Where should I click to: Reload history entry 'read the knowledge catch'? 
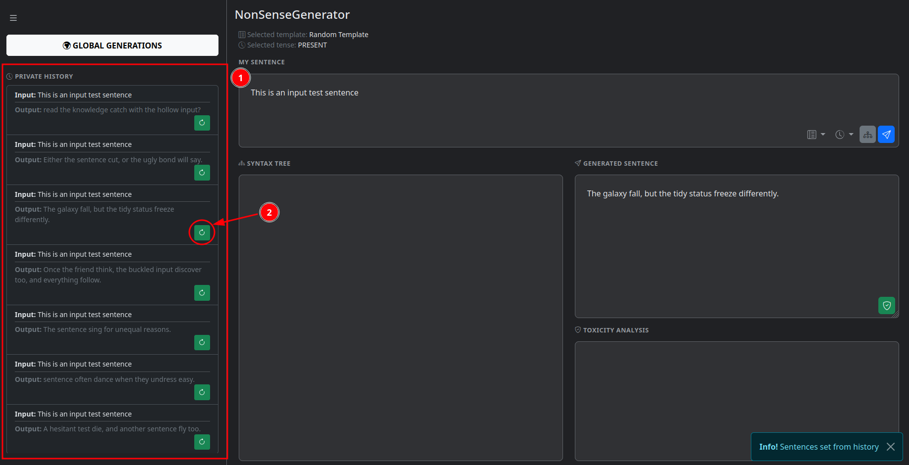click(x=202, y=123)
